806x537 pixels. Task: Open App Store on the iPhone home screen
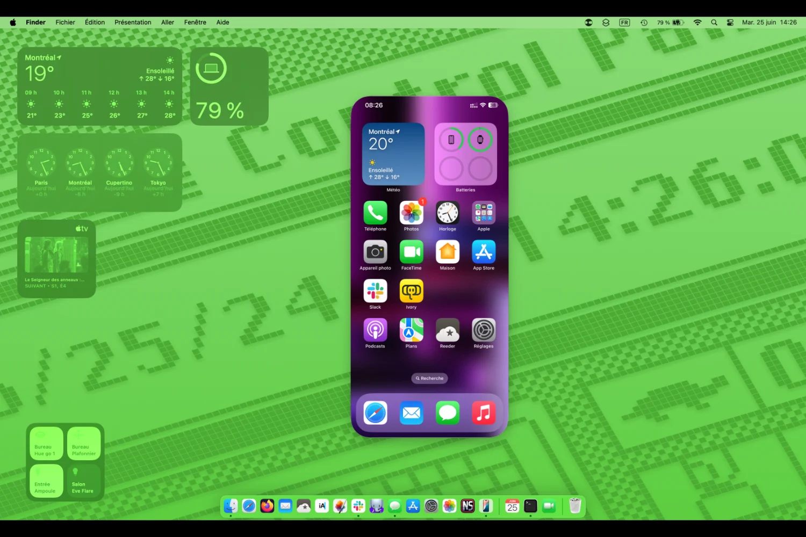click(x=484, y=252)
